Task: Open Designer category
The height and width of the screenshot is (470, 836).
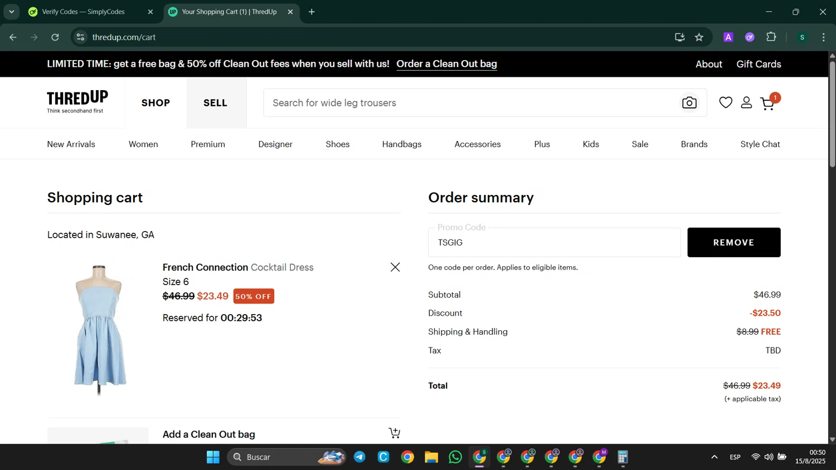Action: pos(275,144)
